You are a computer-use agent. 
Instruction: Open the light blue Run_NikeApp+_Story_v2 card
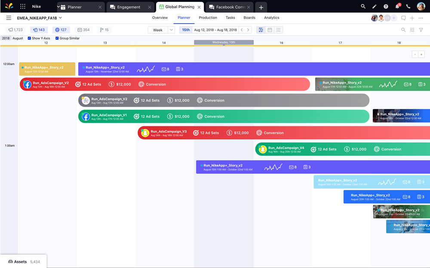372,182
